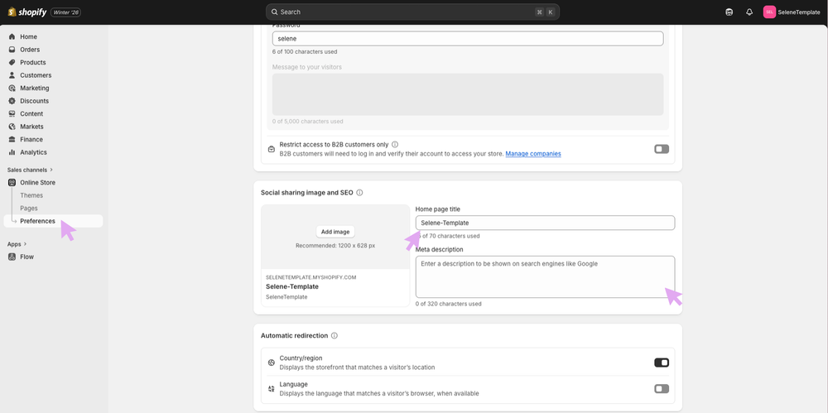Collapse the Online Store menu

[37, 182]
